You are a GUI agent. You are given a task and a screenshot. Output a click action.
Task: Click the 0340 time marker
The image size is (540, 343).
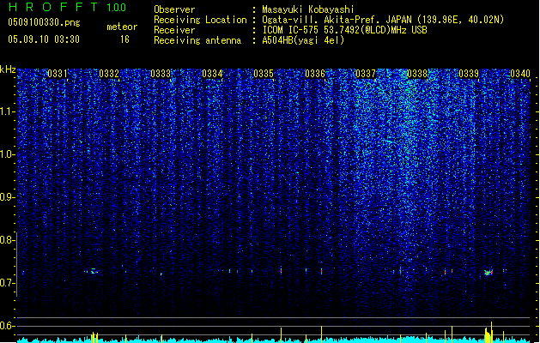[x=520, y=74]
